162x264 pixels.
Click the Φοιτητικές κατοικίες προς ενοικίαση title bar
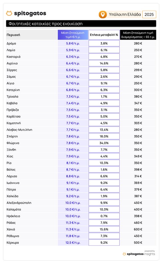tap(81, 24)
